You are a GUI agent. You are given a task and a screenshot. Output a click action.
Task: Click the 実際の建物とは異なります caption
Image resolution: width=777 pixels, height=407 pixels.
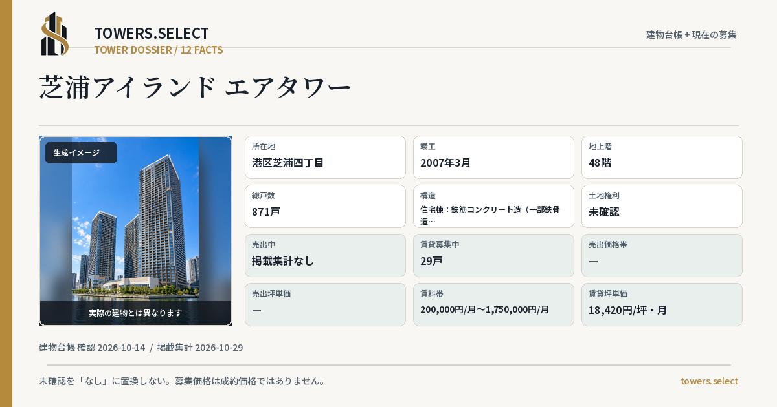point(135,313)
